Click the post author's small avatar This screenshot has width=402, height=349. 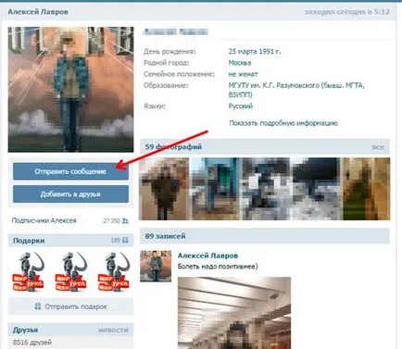click(156, 266)
